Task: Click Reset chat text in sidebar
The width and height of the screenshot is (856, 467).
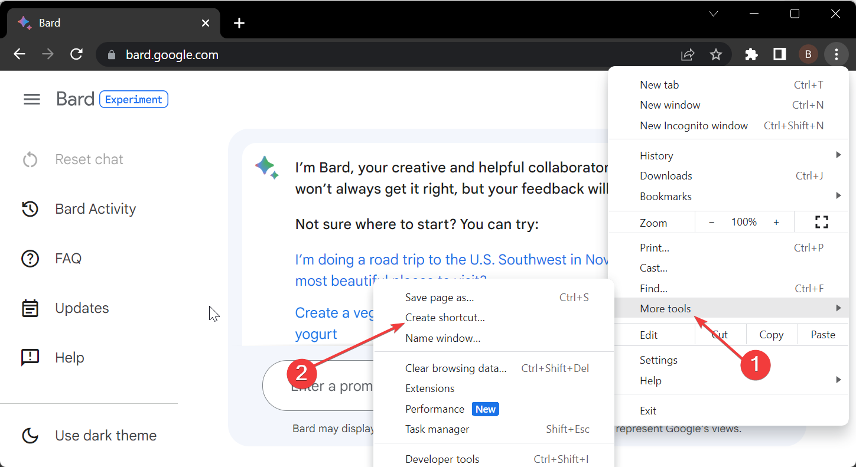Action: (x=89, y=159)
